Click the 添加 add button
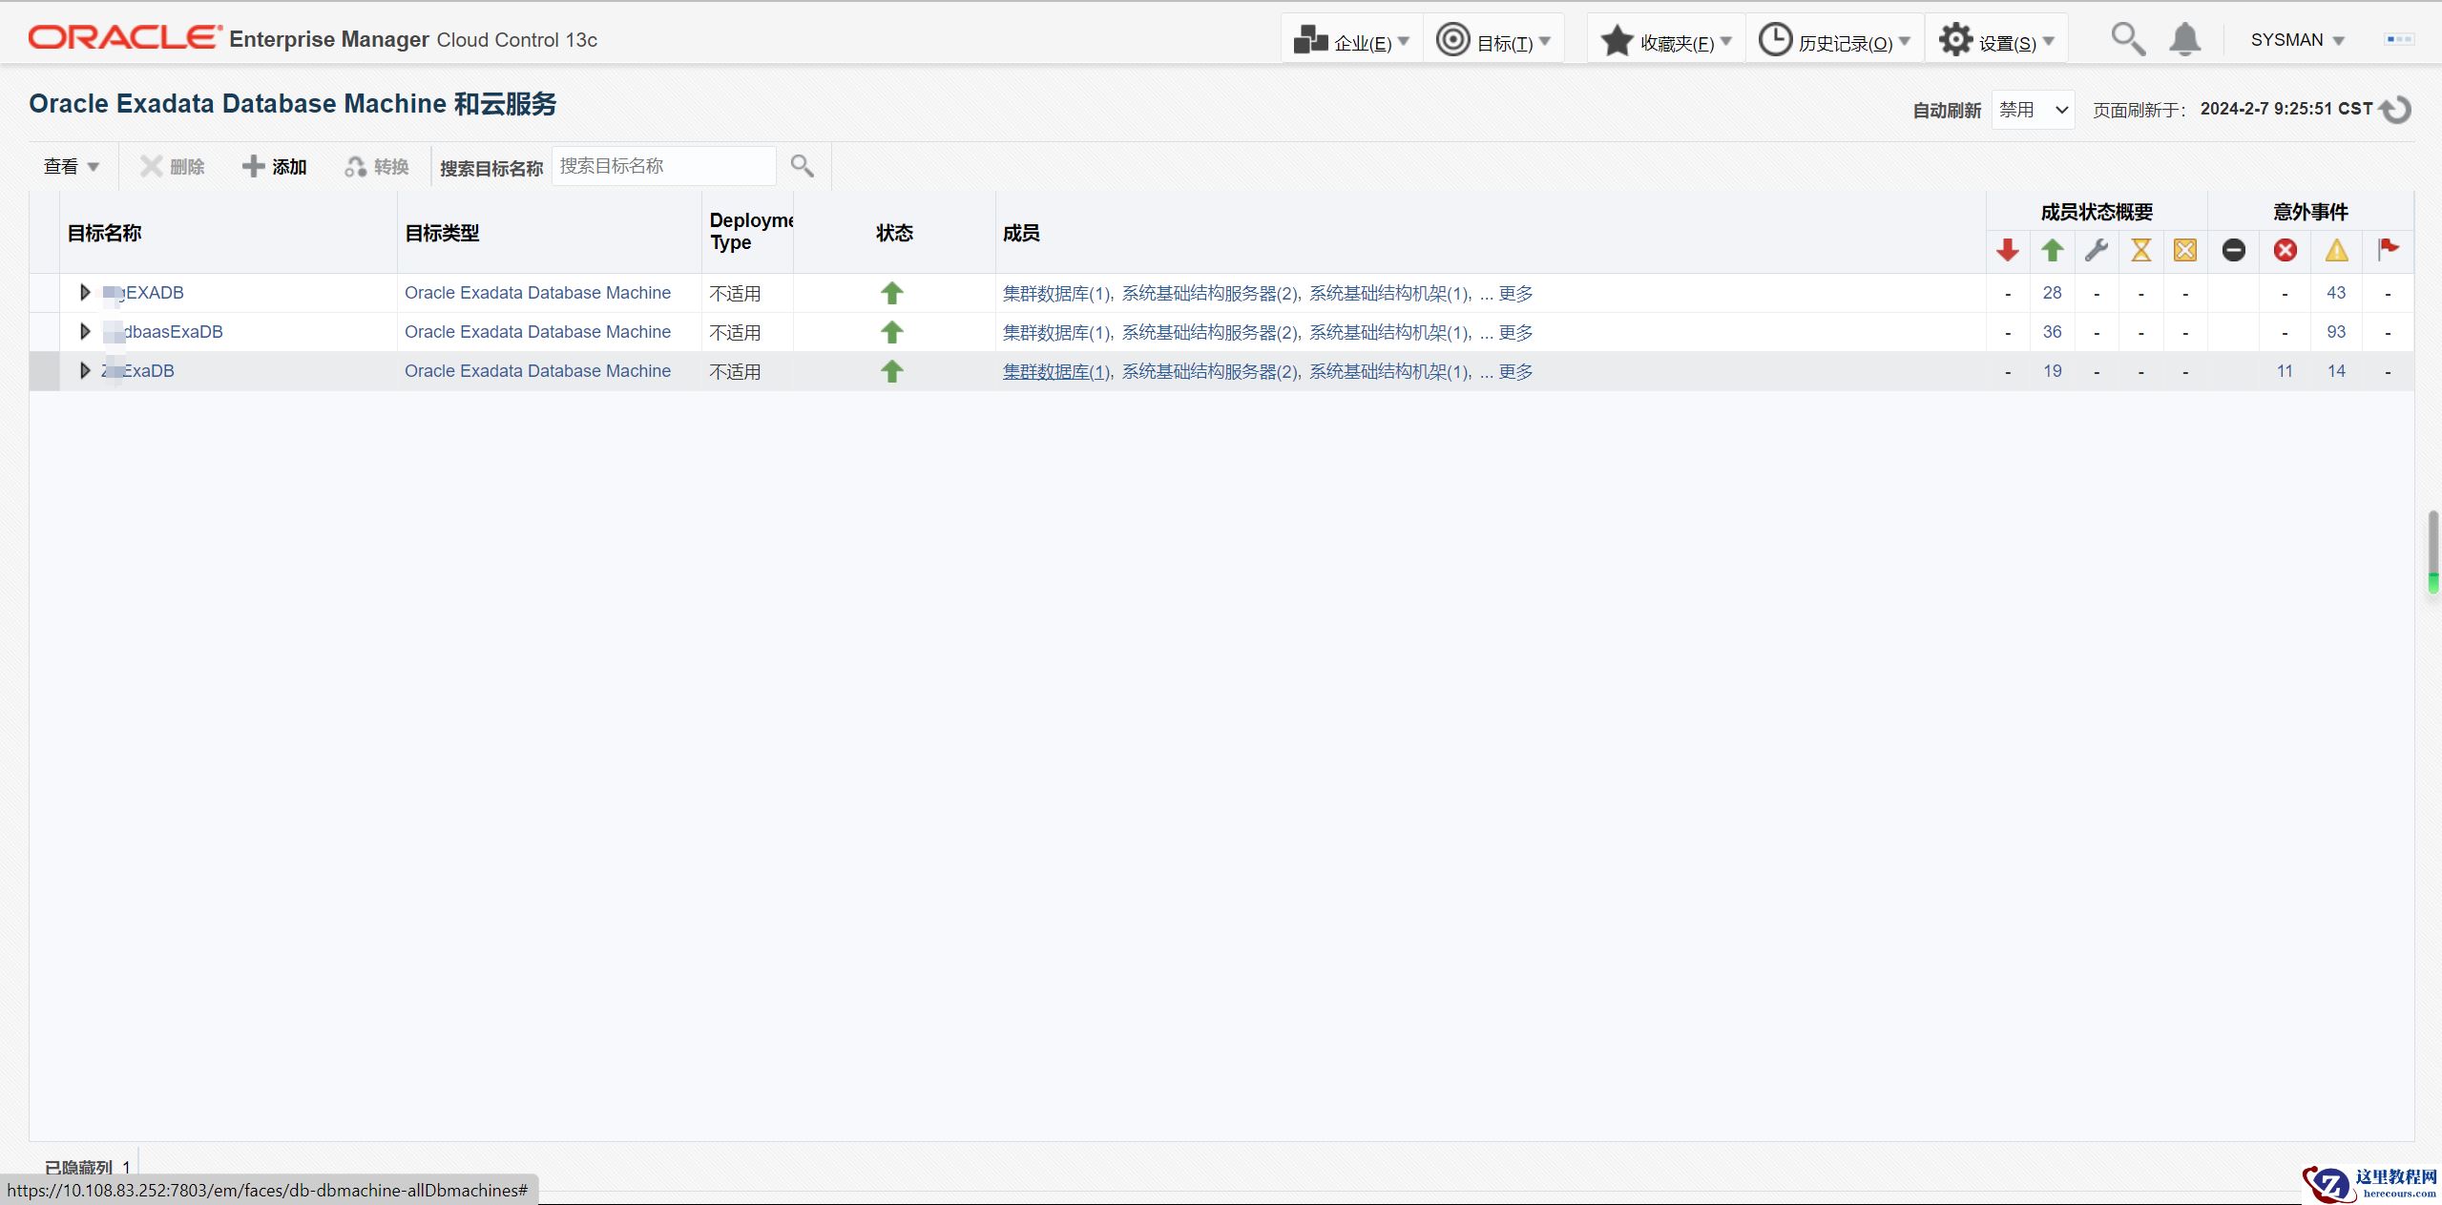Image resolution: width=2442 pixels, height=1205 pixels. pyautogui.click(x=274, y=167)
